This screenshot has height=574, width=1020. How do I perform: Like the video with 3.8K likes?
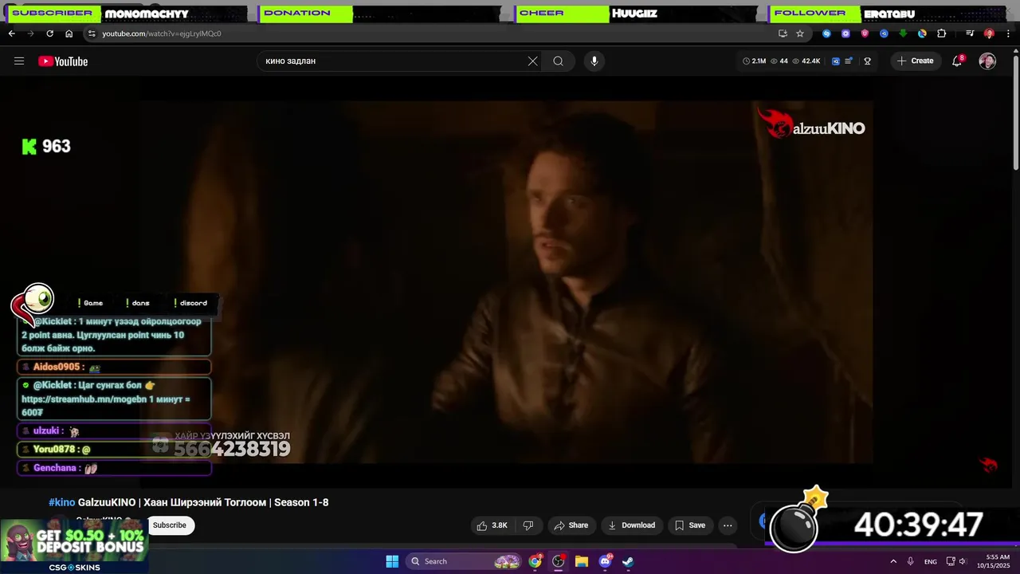coord(492,525)
